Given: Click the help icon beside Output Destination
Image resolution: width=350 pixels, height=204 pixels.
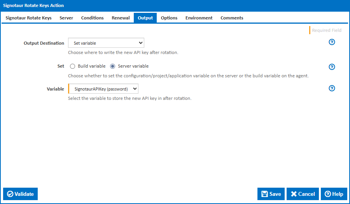Looking at the screenshot, I should tap(332, 42).
